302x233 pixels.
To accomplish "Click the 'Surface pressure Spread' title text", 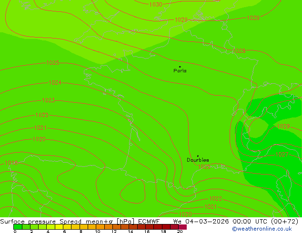I will [x=41, y=222].
